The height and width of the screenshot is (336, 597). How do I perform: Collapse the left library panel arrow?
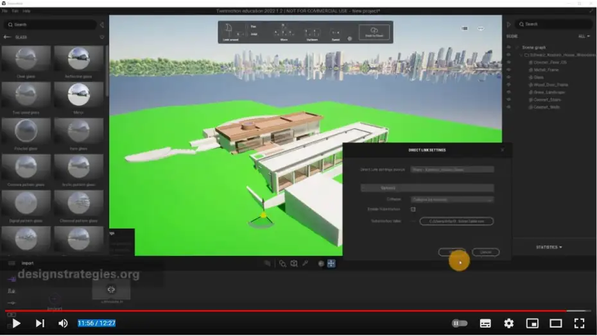(x=101, y=25)
